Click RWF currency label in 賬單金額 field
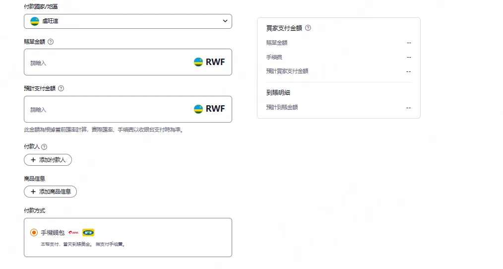This screenshot has width=503, height=269. 215,62
